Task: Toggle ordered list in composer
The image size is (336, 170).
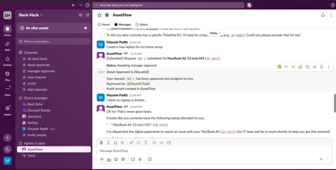Action: point(138,142)
